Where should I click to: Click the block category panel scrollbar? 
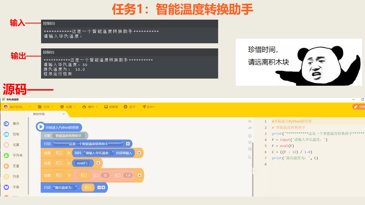tap(28, 156)
